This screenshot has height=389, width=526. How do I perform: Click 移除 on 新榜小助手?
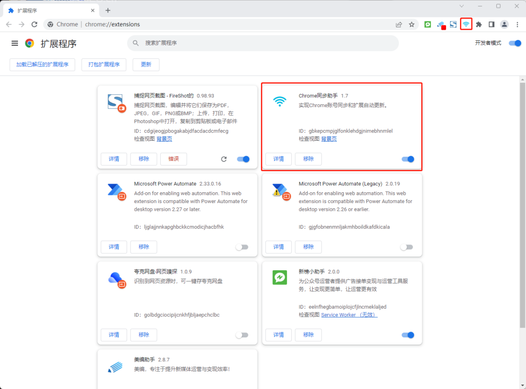pos(308,334)
